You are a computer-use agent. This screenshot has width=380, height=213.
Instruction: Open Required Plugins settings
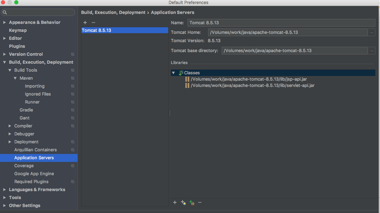[31, 181]
